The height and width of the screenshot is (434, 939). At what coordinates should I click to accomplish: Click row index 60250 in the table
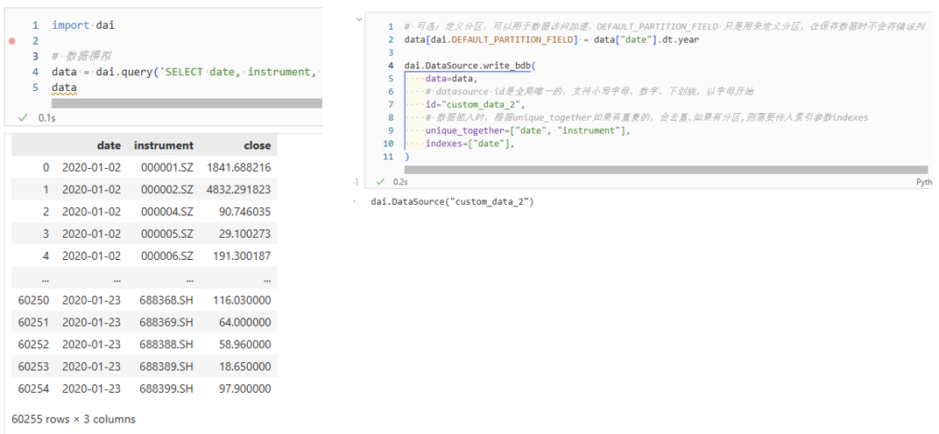pos(33,299)
